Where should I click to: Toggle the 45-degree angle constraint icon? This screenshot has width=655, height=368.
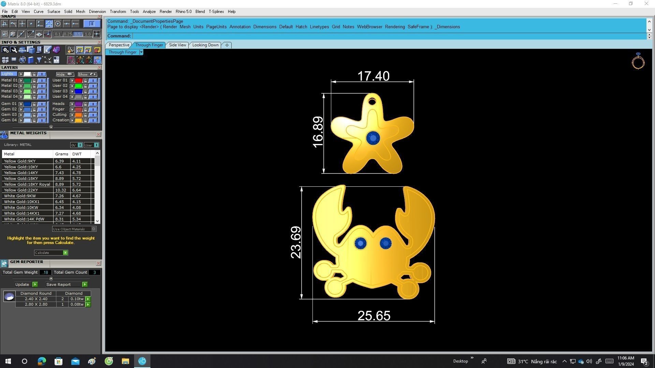tap(31, 34)
